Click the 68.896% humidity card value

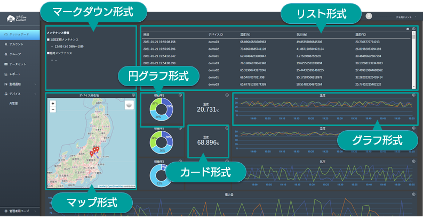point(208,142)
